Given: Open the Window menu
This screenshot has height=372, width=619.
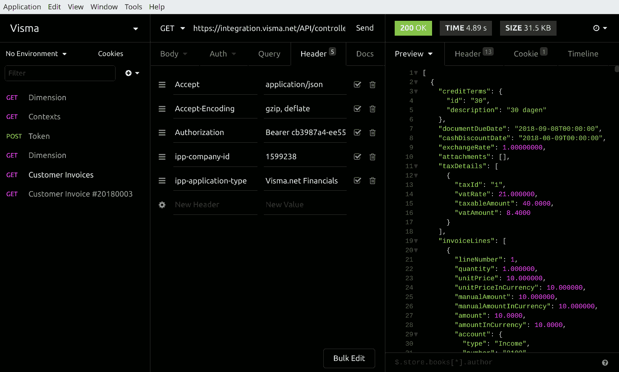Looking at the screenshot, I should pos(104,7).
